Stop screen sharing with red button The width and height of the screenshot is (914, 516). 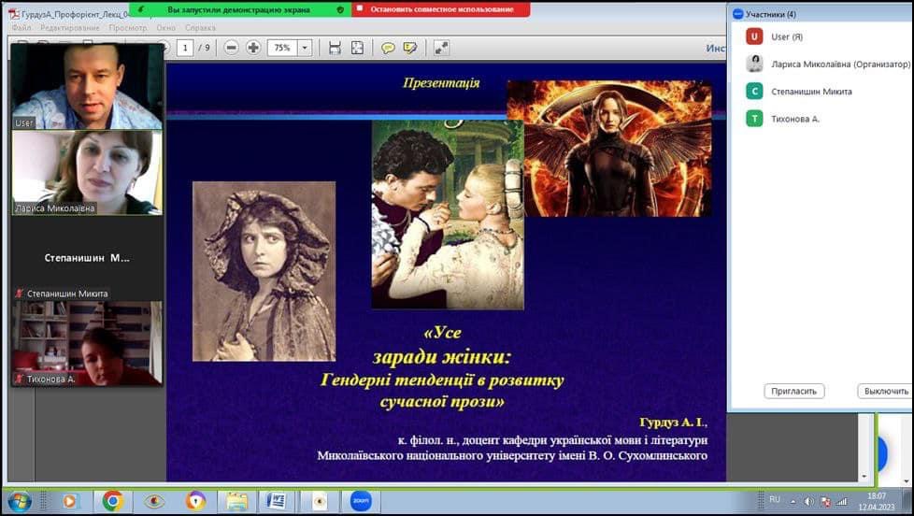441,9
